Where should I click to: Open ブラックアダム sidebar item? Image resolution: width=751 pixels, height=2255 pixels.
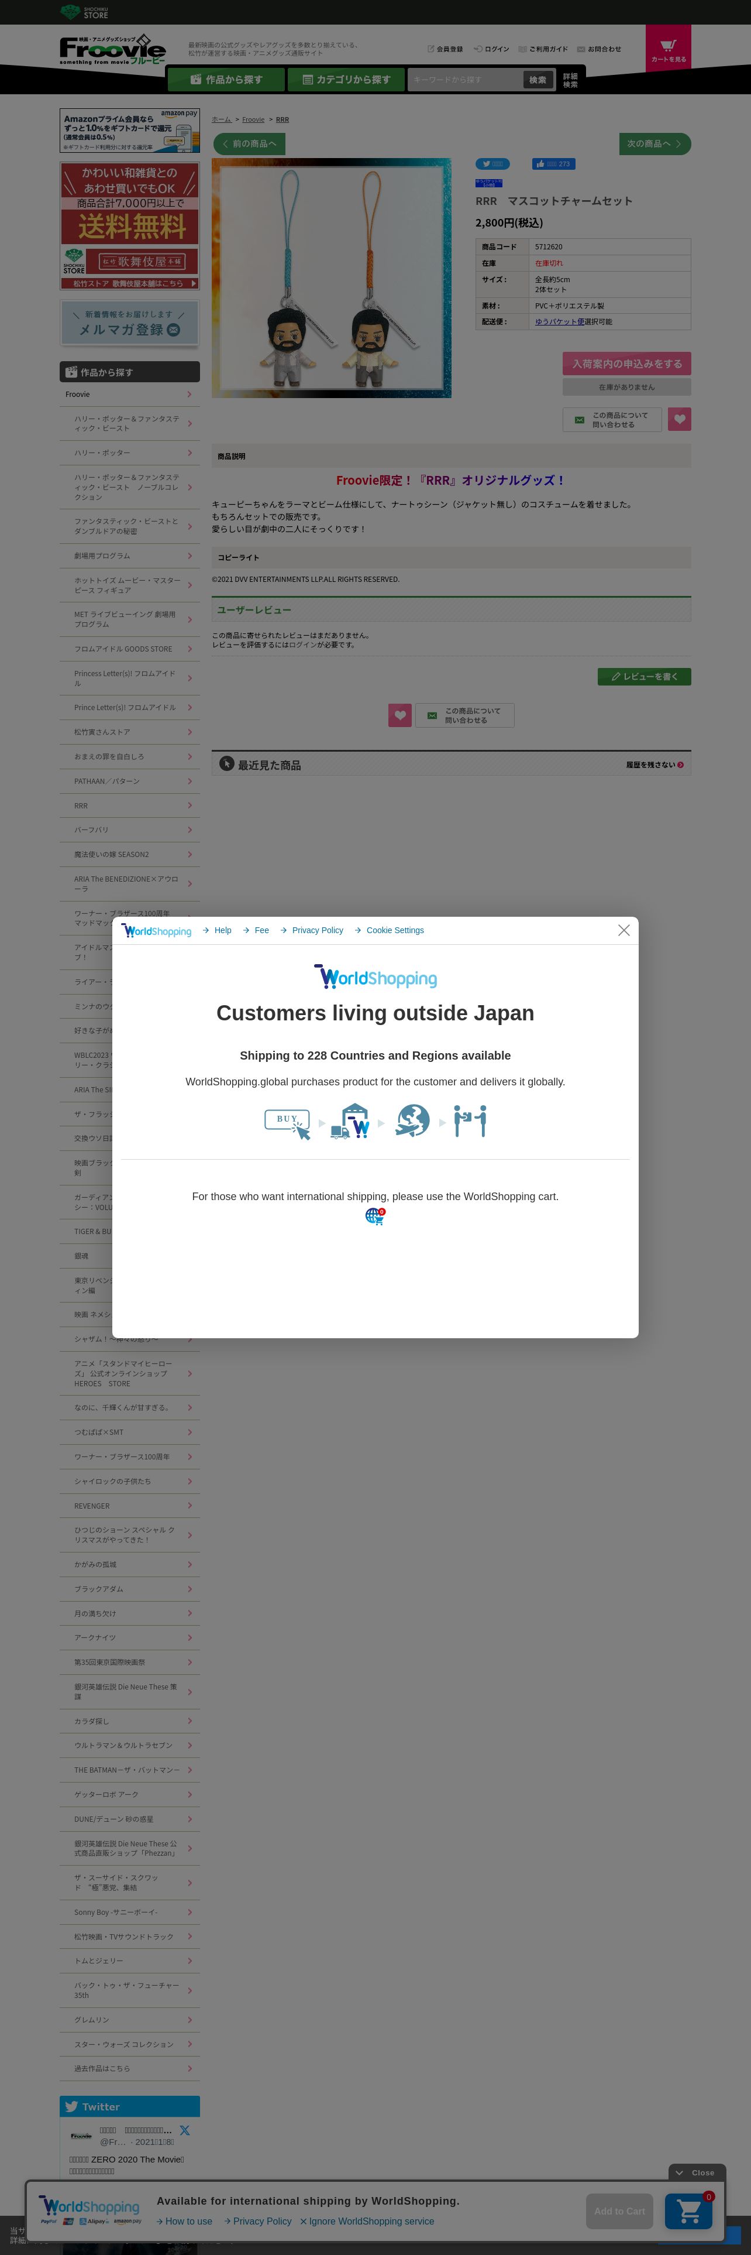[129, 1589]
